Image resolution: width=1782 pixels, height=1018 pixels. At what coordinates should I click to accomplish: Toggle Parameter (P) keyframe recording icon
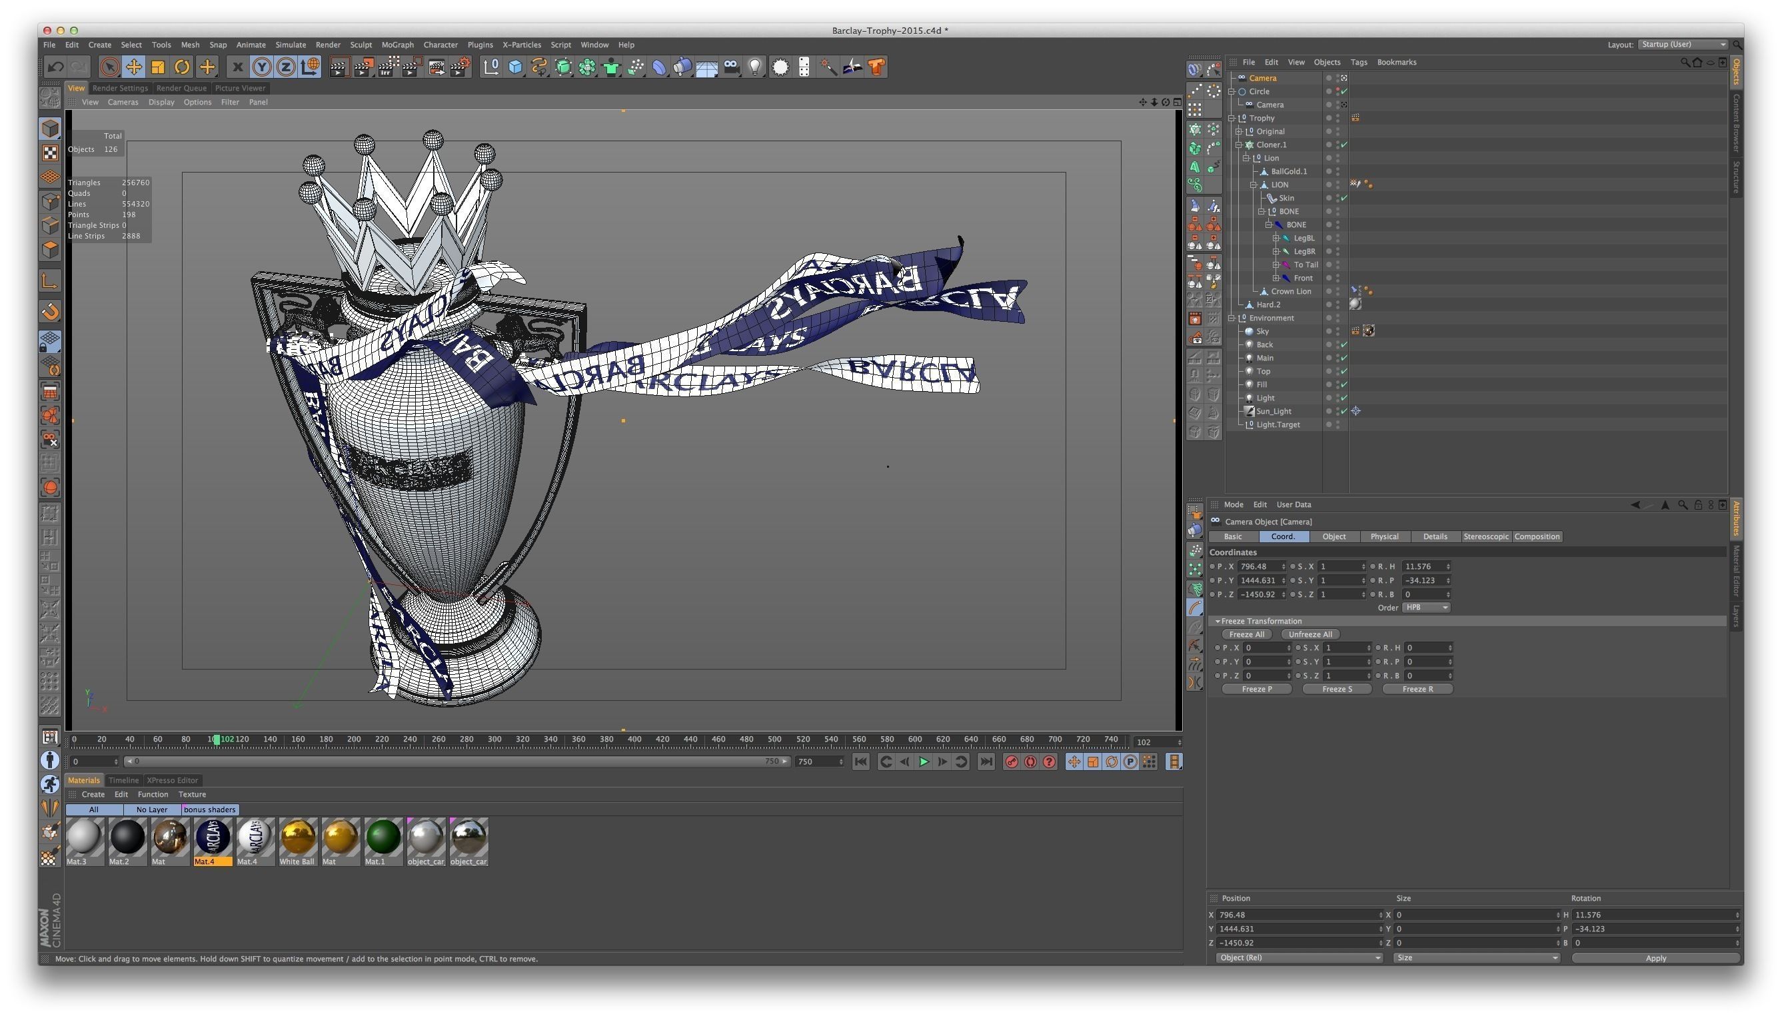tap(1130, 762)
